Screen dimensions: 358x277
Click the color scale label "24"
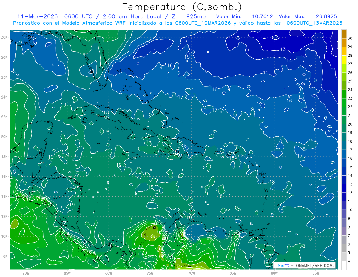pyautogui.click(x=350, y=90)
